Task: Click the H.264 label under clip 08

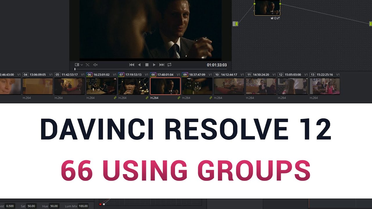Action: [154, 98]
